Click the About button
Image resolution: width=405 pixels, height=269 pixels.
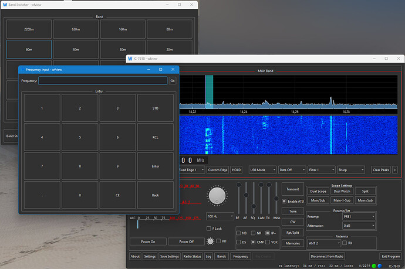point(135,256)
